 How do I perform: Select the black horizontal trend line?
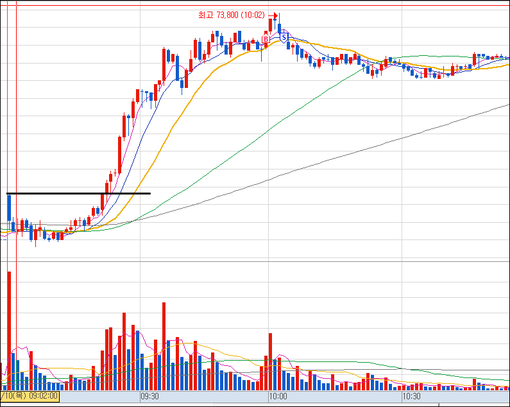[x=78, y=194]
